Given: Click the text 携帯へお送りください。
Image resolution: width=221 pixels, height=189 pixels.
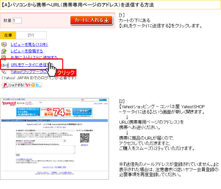Looking at the screenshot, I should coord(140,128).
